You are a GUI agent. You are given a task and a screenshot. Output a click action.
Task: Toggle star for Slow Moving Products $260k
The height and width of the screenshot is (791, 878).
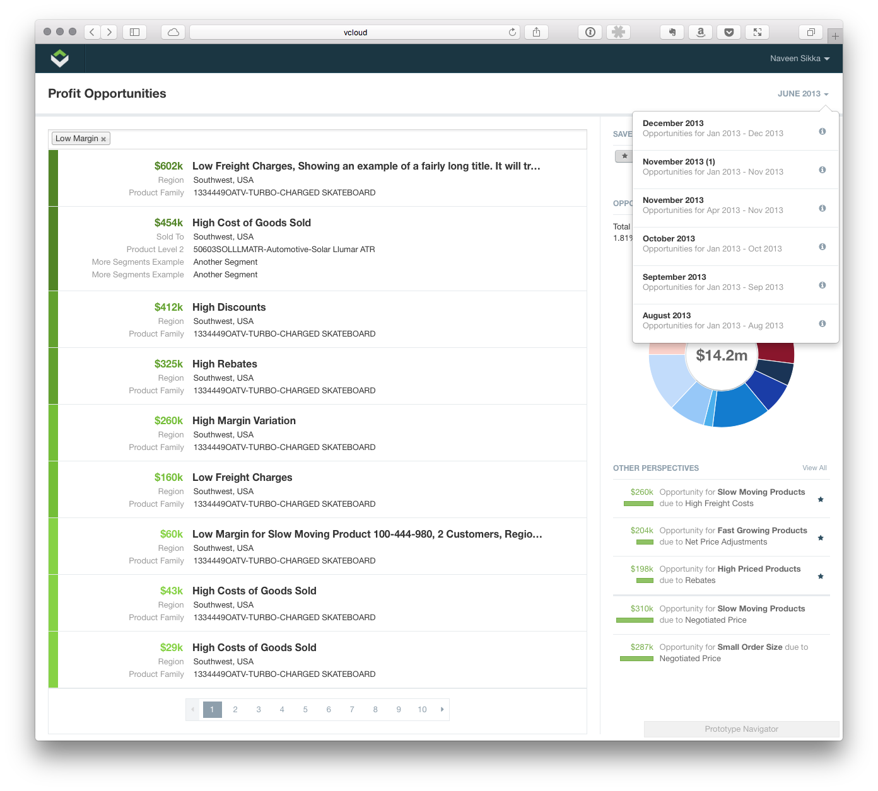pyautogui.click(x=821, y=500)
